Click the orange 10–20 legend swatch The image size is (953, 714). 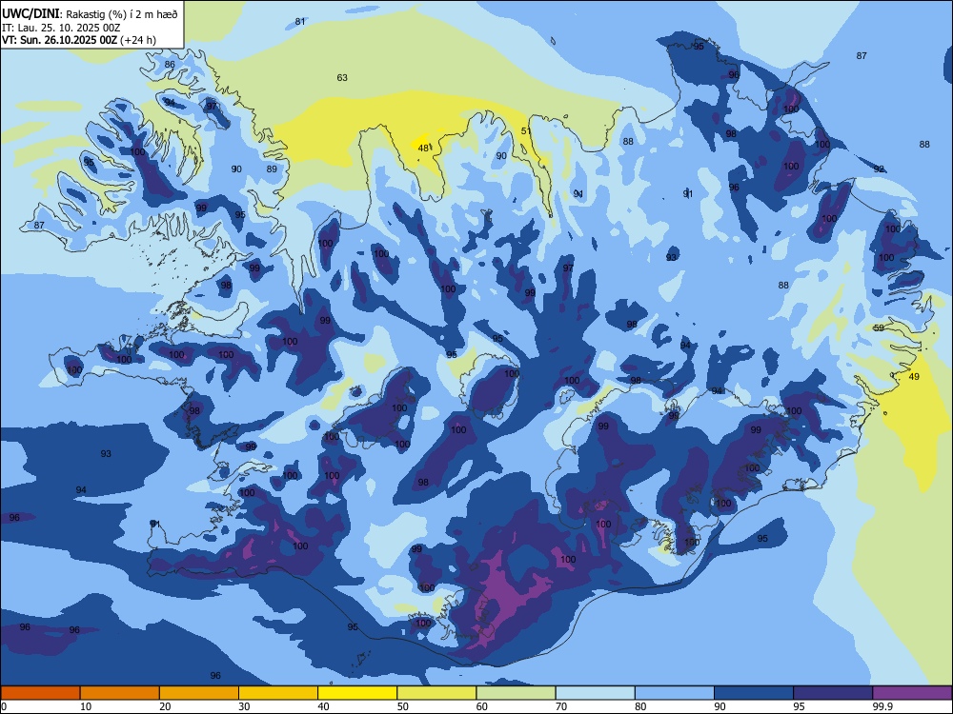[x=120, y=693]
